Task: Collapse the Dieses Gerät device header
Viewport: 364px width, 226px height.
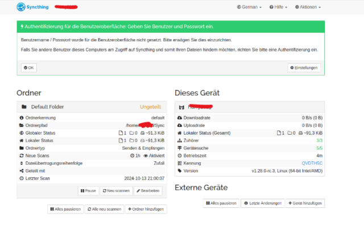Action: [250, 107]
